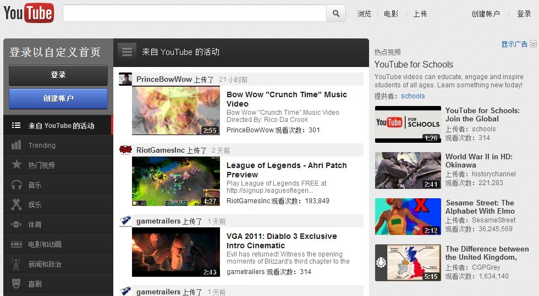Click uploader name CGPGrey
The height and width of the screenshot is (296, 539).
click(486, 267)
